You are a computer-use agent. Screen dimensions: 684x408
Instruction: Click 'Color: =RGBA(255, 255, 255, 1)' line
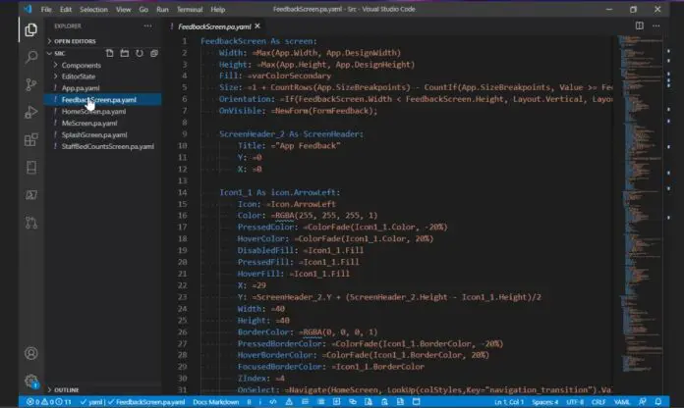[x=308, y=216]
